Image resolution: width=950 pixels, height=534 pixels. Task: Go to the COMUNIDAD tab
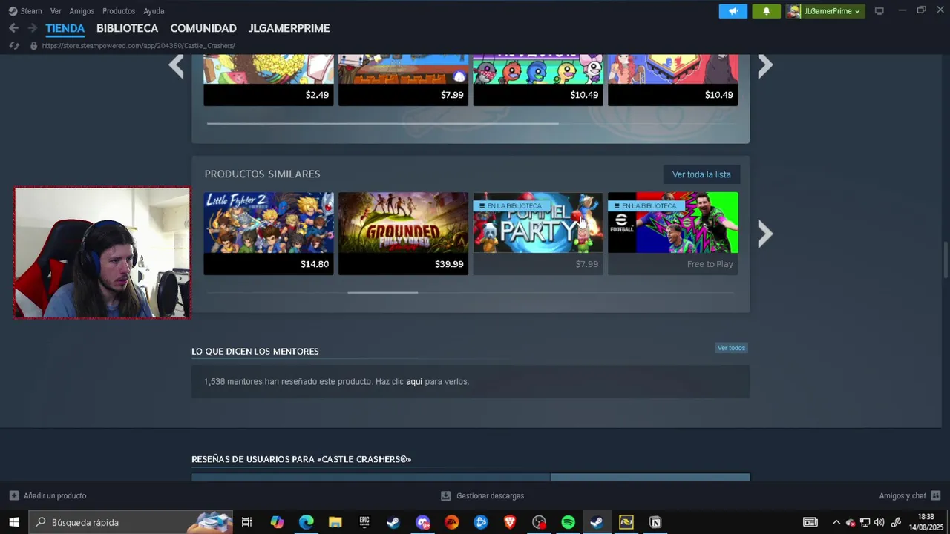[x=203, y=28]
